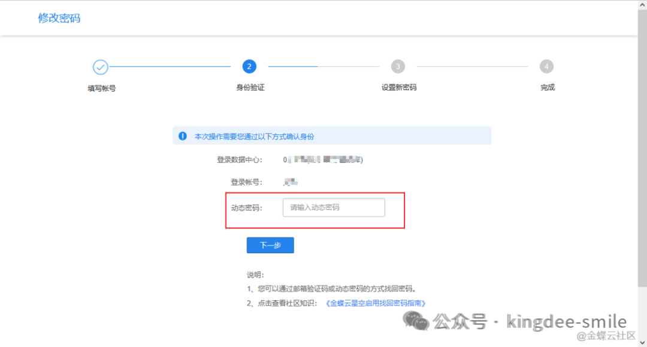647x347 pixels.
Task: Select step 3 circle 设置新密码
Action: (398, 66)
